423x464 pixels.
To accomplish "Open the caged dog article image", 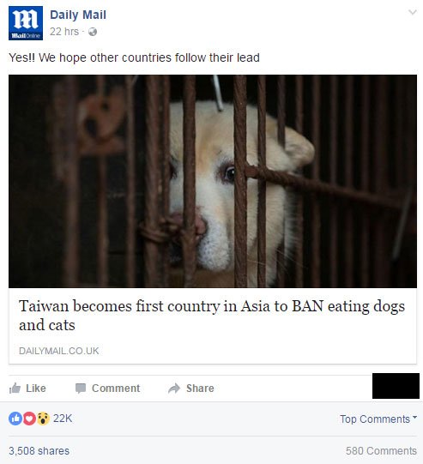I will pyautogui.click(x=213, y=181).
